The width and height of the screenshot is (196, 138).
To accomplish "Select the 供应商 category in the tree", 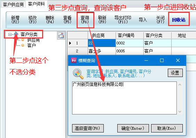I will pos(33,40).
